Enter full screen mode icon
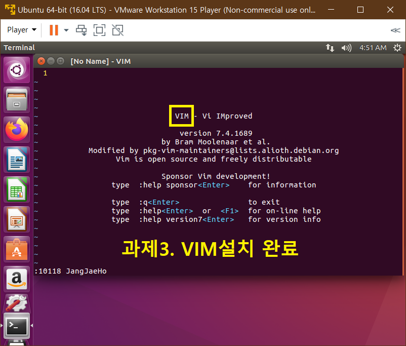The height and width of the screenshot is (346, 406). coord(99,30)
